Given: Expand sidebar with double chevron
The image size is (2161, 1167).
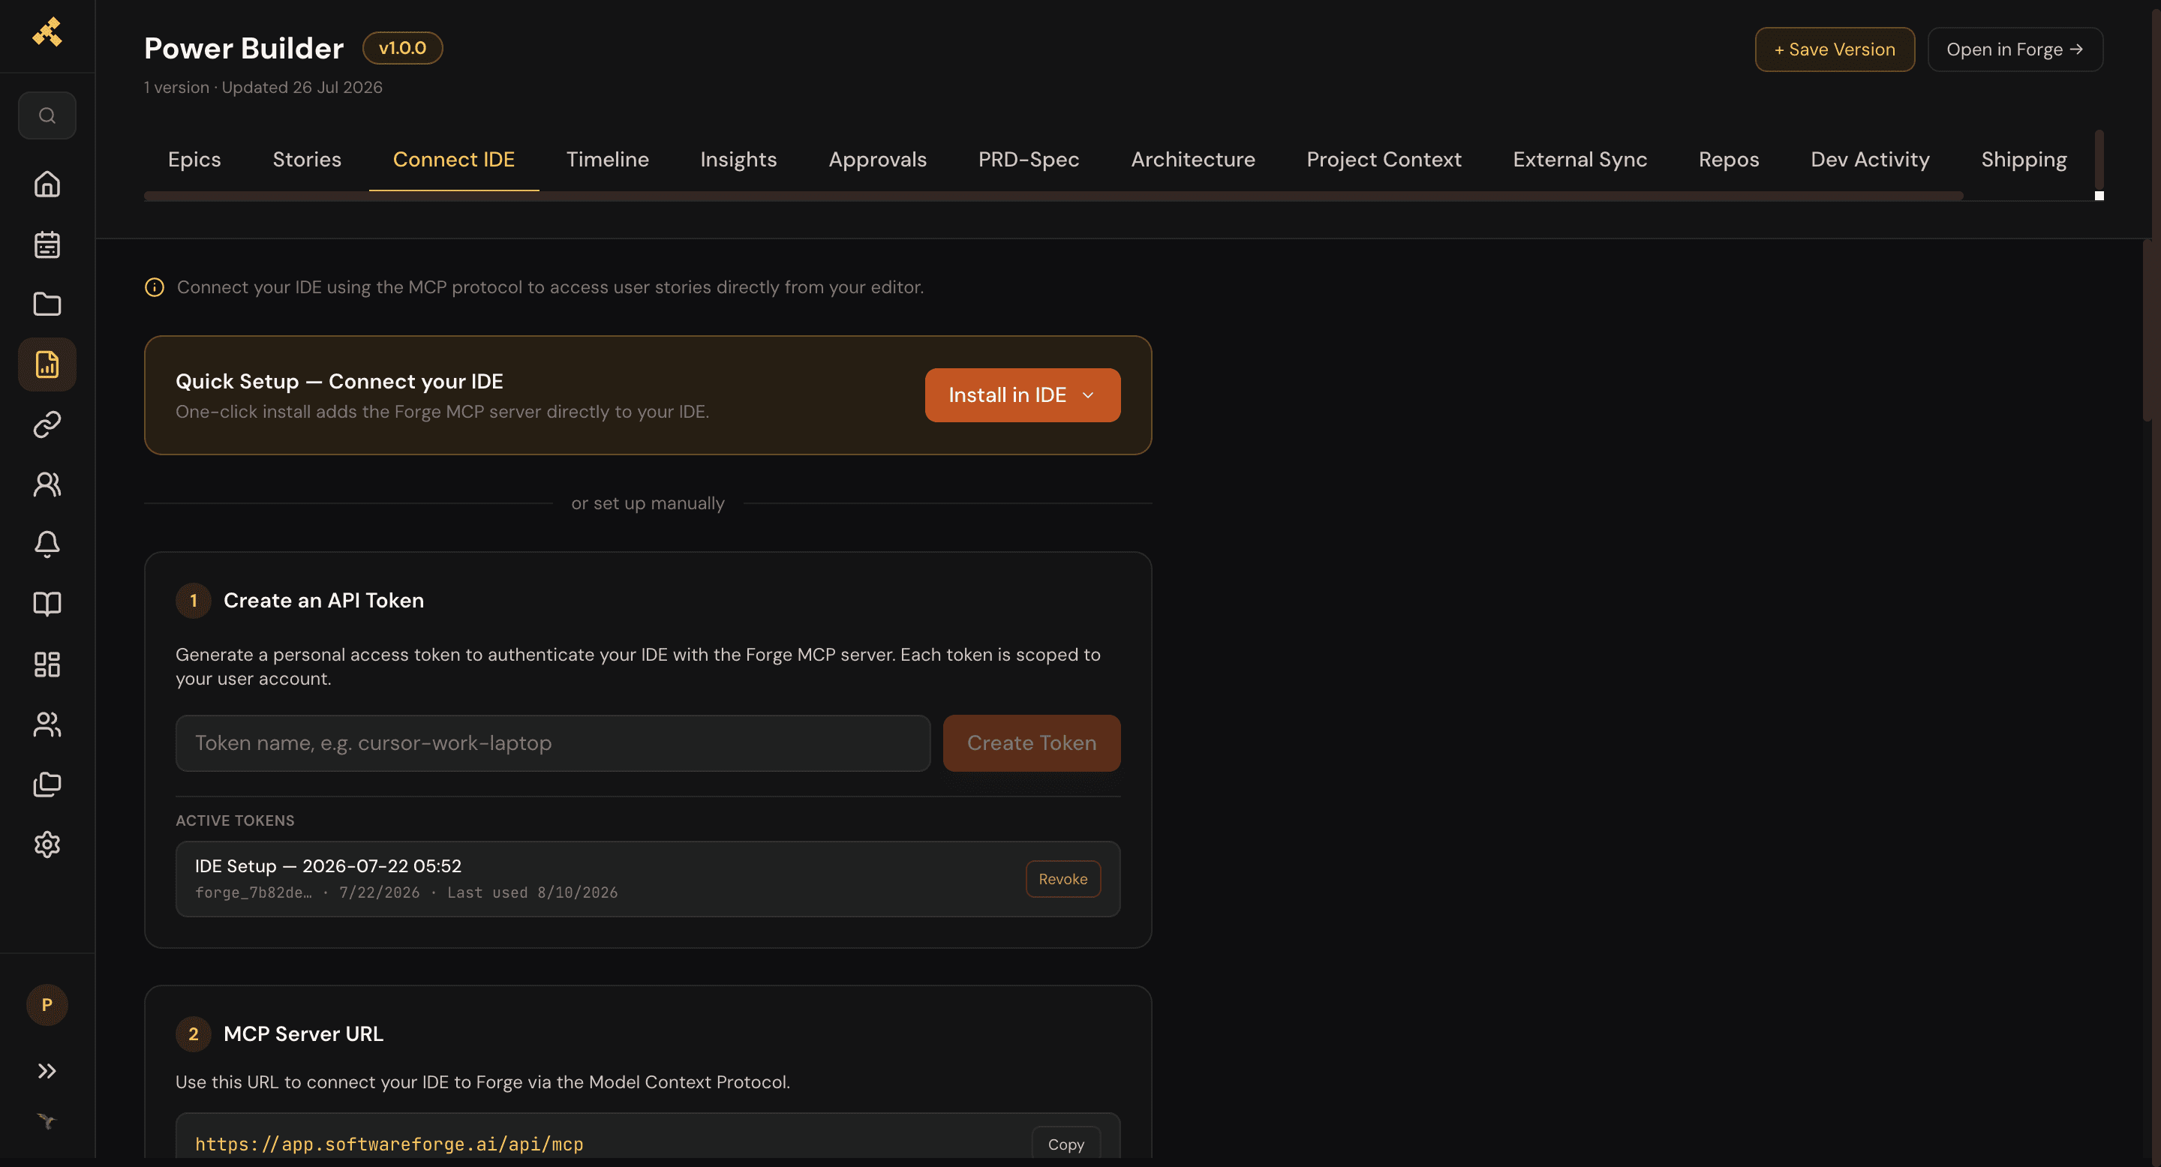Looking at the screenshot, I should point(47,1070).
